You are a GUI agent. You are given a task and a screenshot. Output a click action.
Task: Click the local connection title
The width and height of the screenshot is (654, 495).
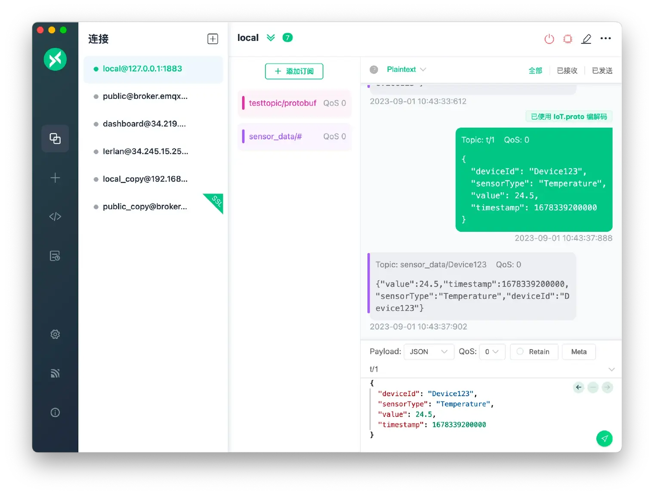[248, 38]
